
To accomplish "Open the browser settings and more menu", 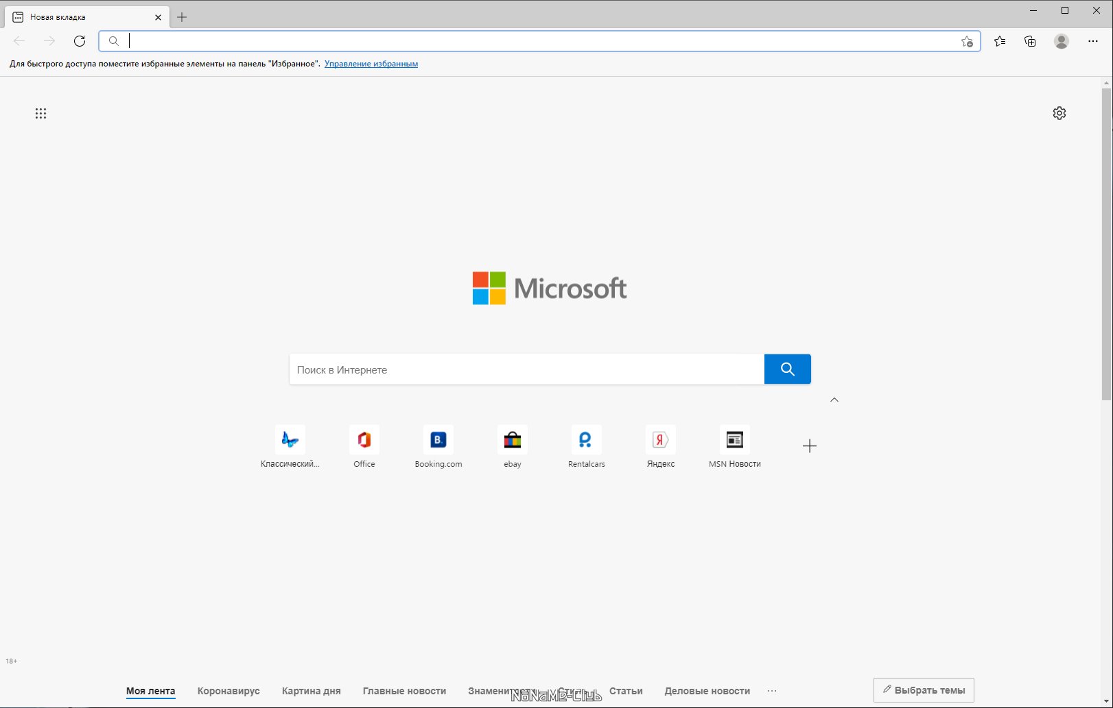I will click(1093, 41).
